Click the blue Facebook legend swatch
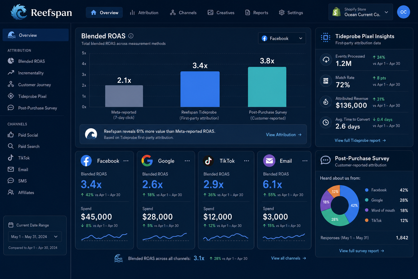The width and height of the screenshot is (418, 279). [367, 190]
